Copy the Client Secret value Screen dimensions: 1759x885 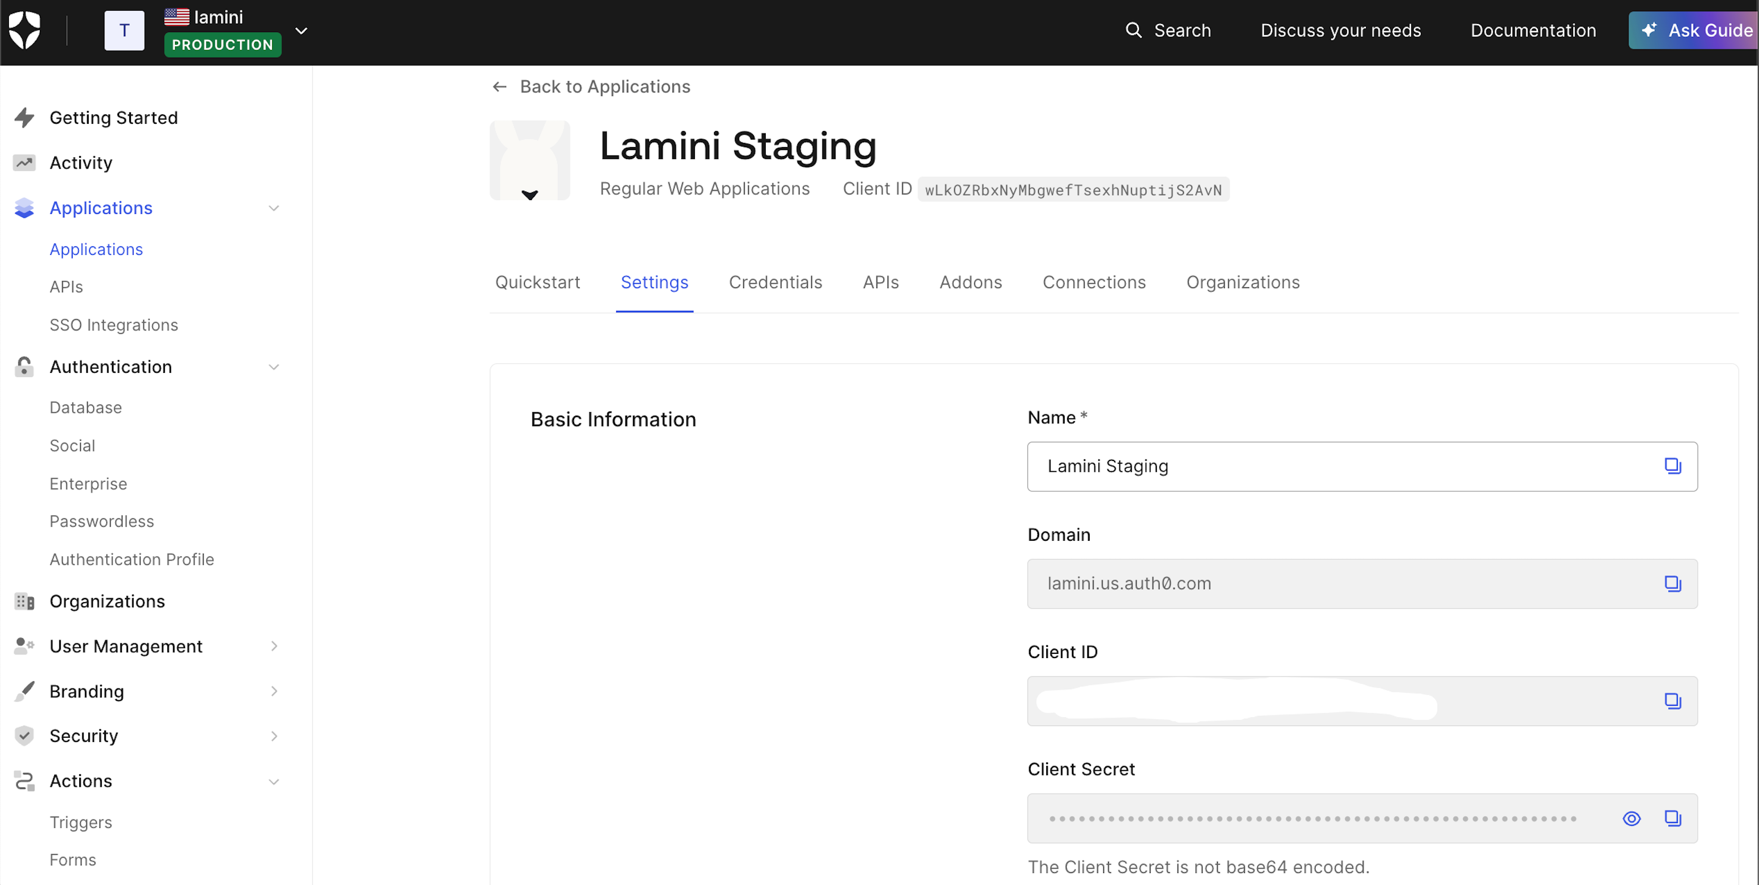tap(1672, 819)
